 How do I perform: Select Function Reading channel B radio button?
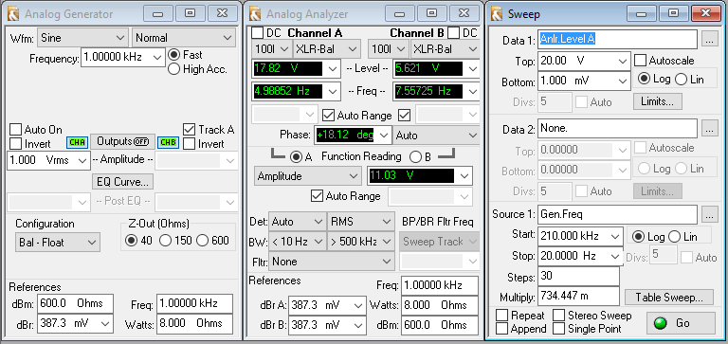pos(415,157)
